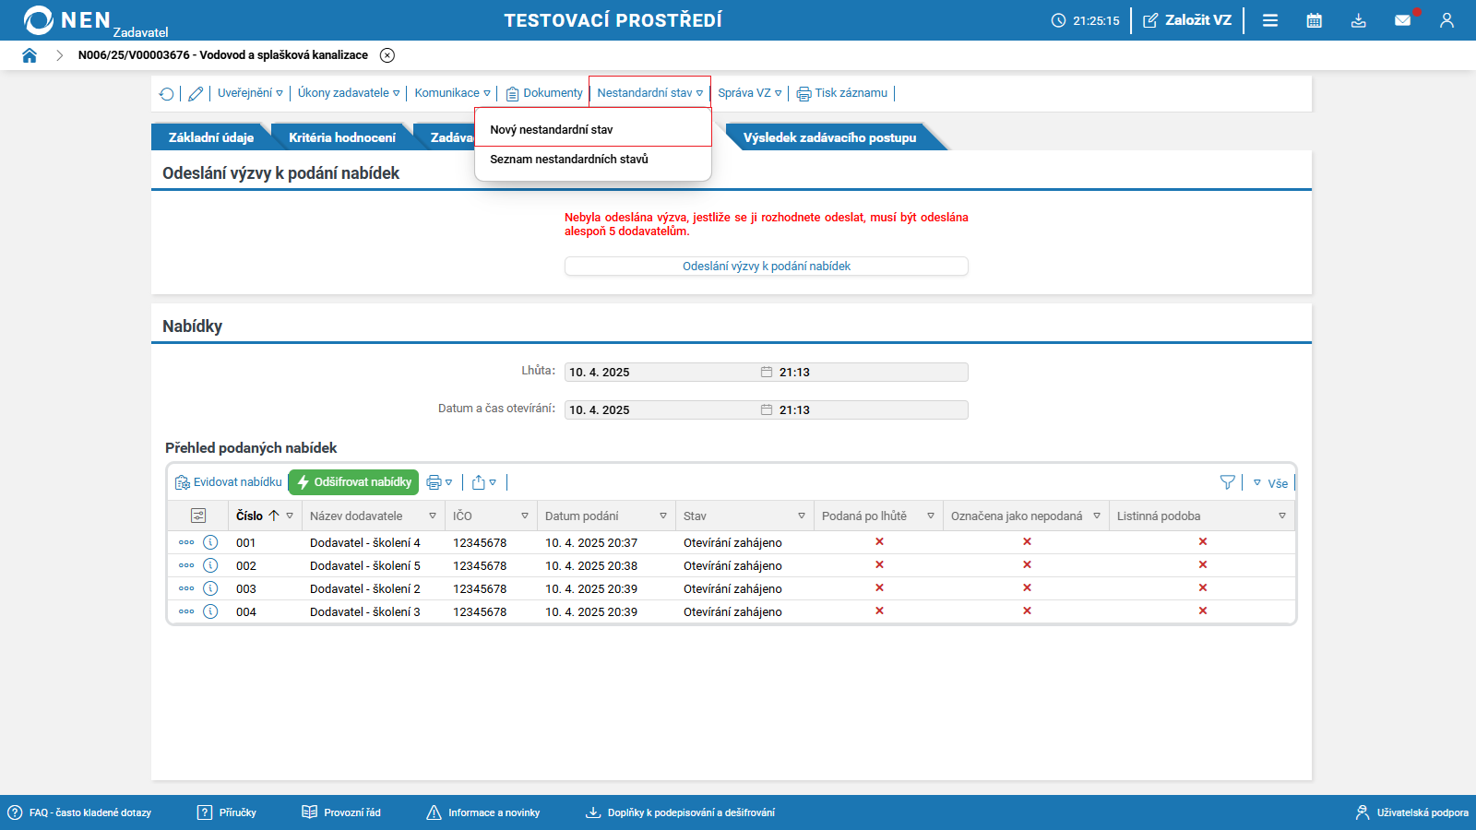Open Provozní řád link
Screen dimensions: 1476x830
[x=341, y=812]
